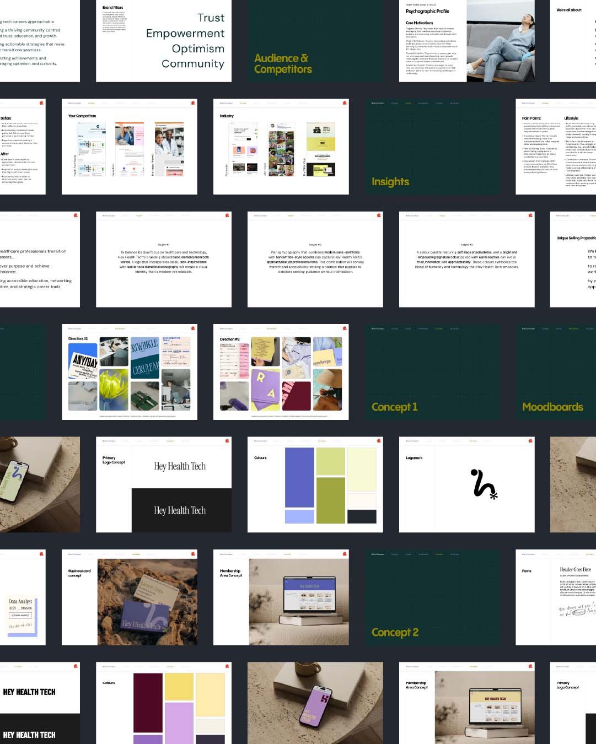
Task: Click the red logo icon on the Insight #2 slide
Action: point(379,215)
